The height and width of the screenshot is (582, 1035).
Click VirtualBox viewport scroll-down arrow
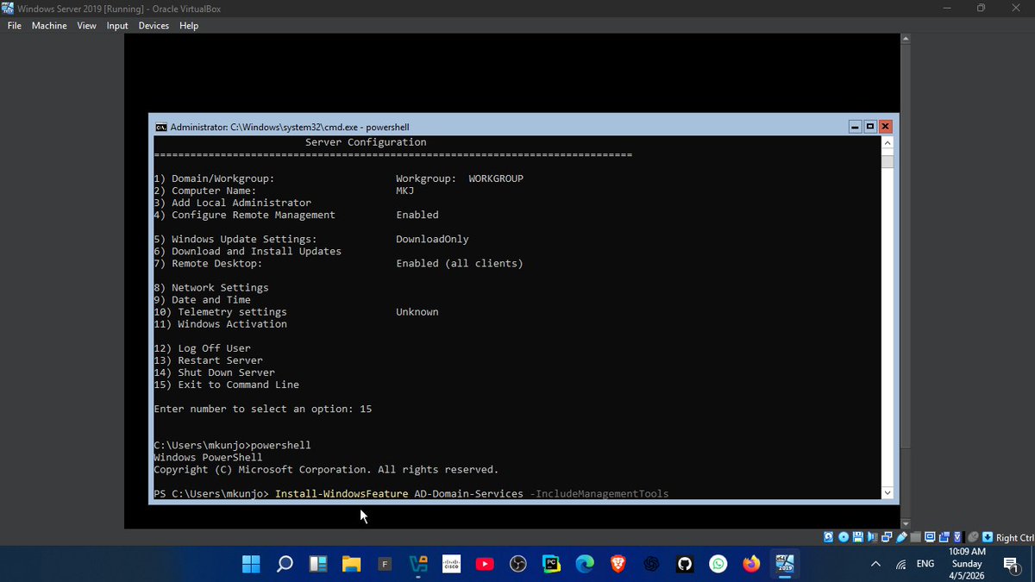coord(905,523)
